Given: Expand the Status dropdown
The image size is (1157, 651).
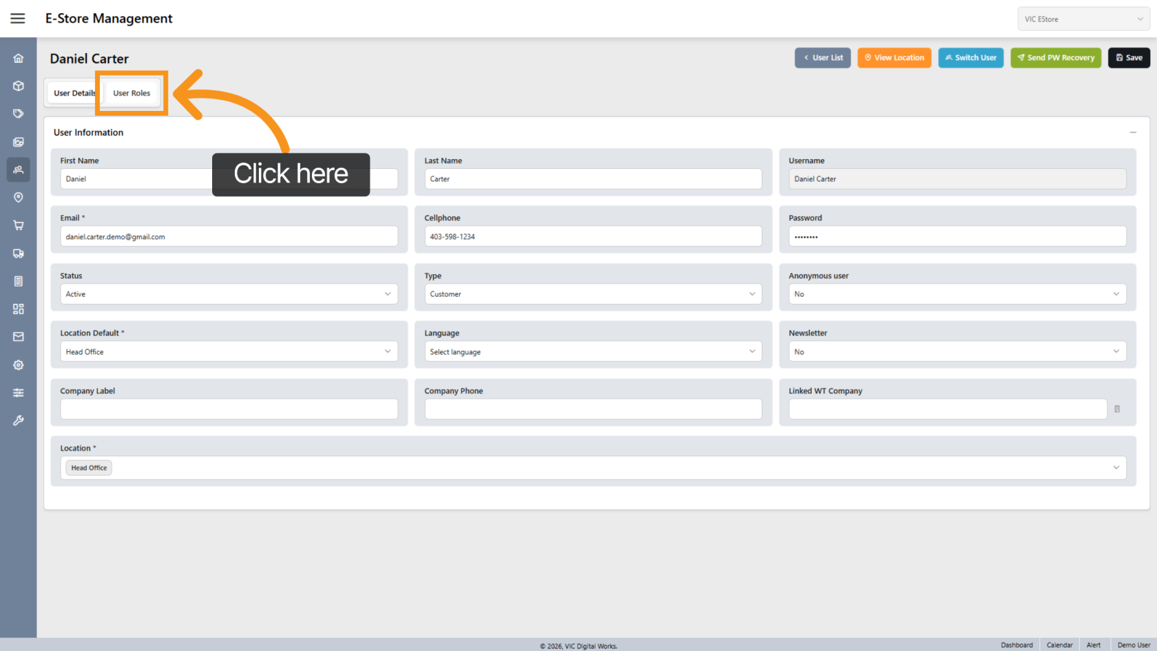Looking at the screenshot, I should coord(229,294).
